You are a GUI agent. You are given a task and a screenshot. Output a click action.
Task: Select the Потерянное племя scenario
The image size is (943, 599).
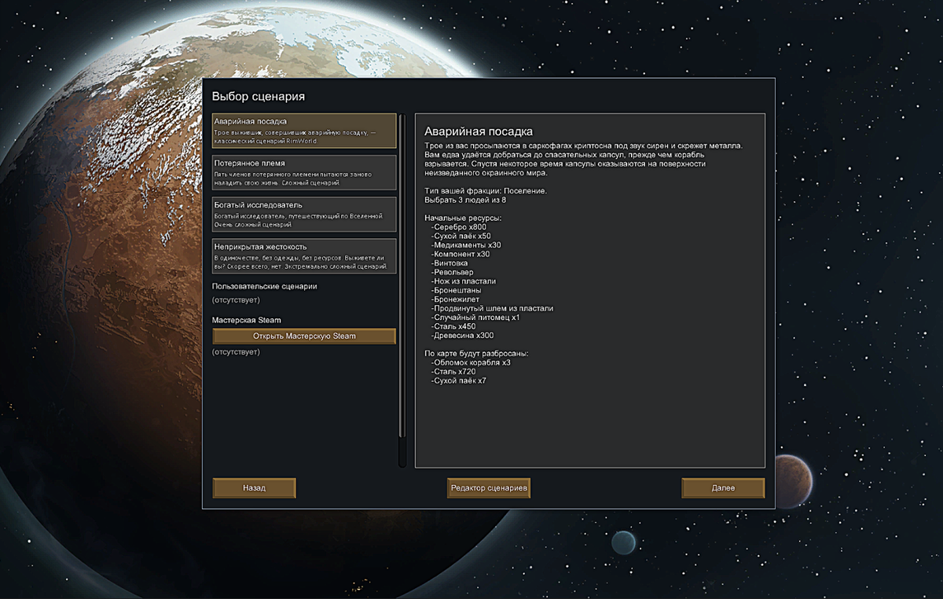click(x=304, y=172)
